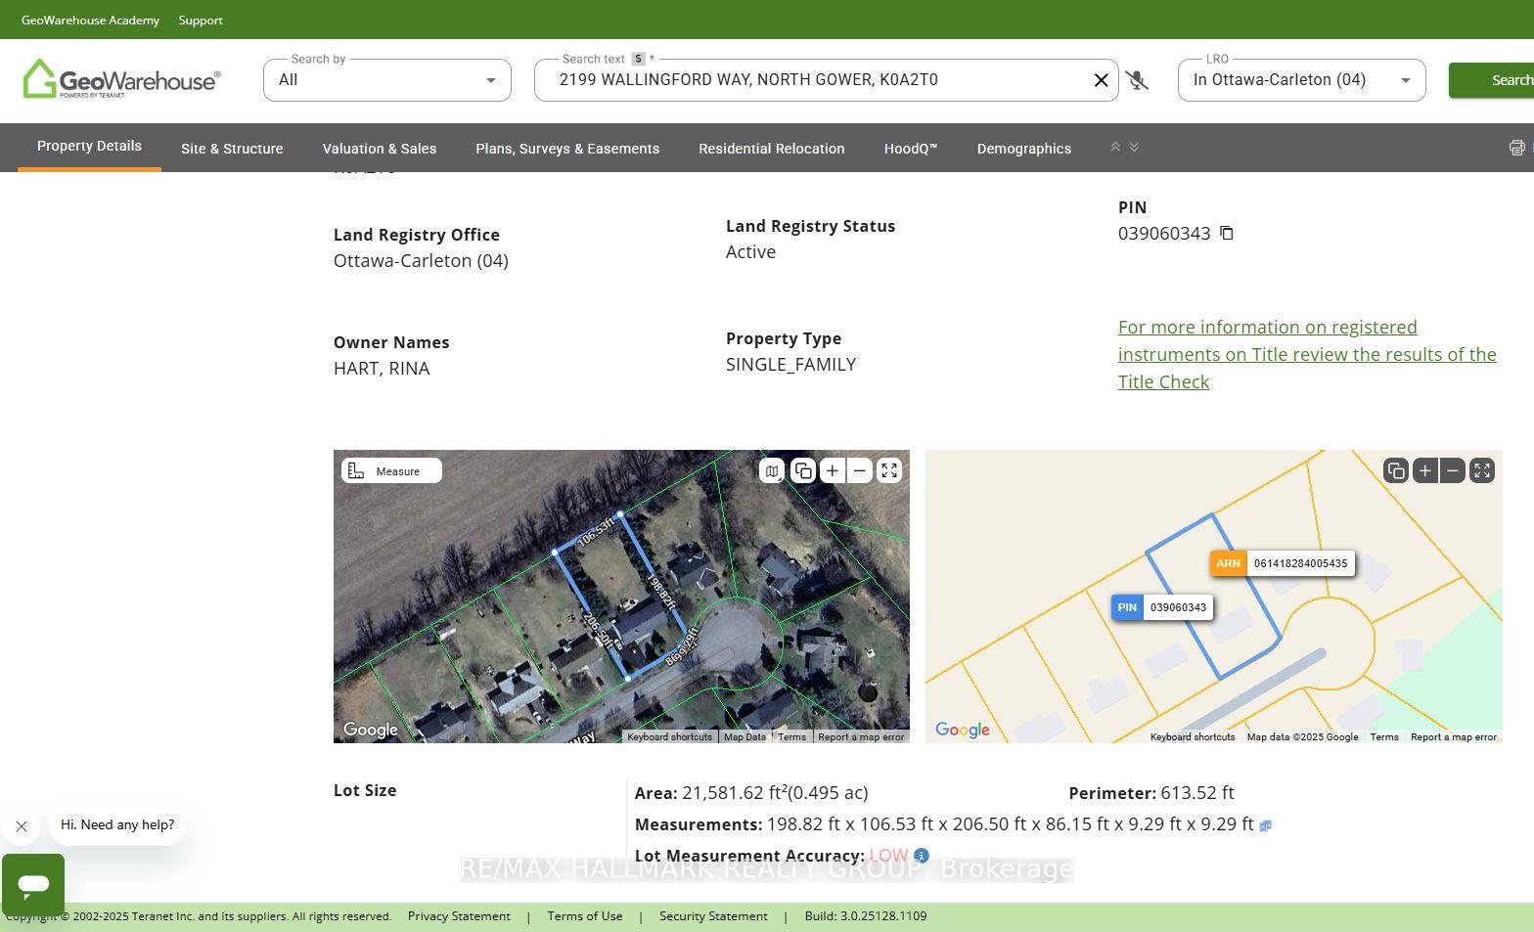The height and width of the screenshot is (932, 1534).
Task: Click the 106.53ft measurement label on aerial map
Action: coord(595,532)
